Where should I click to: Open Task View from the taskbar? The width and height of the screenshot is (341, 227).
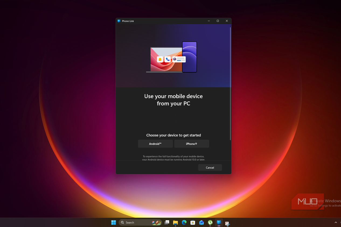167,222
